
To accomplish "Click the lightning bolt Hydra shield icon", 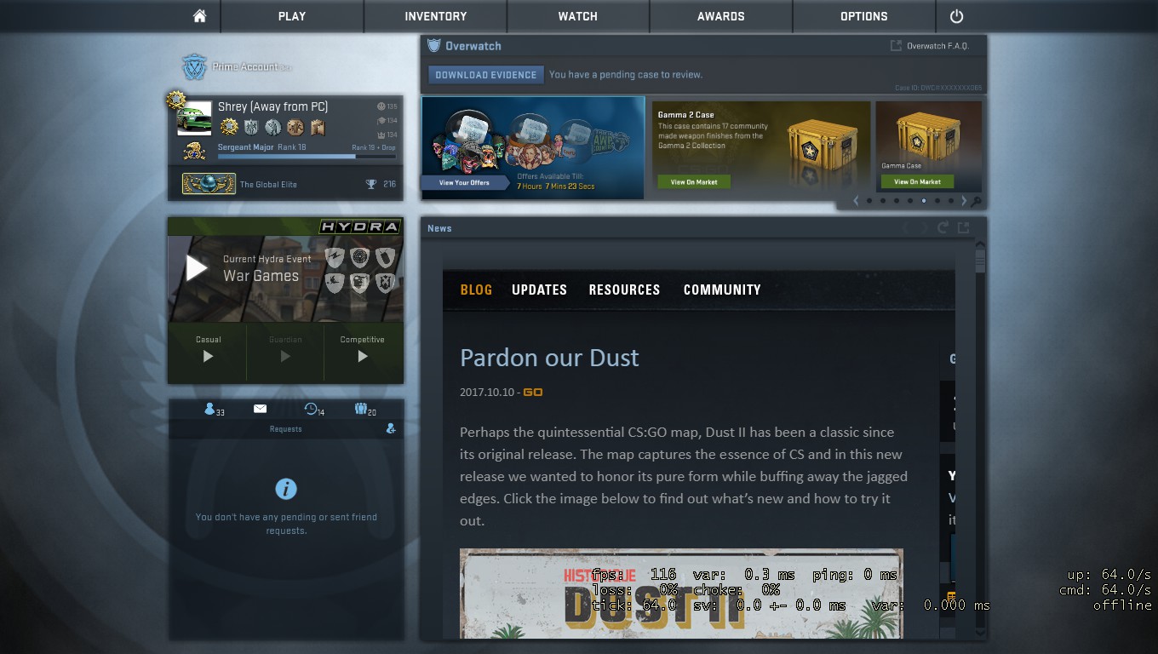I will coord(335,258).
